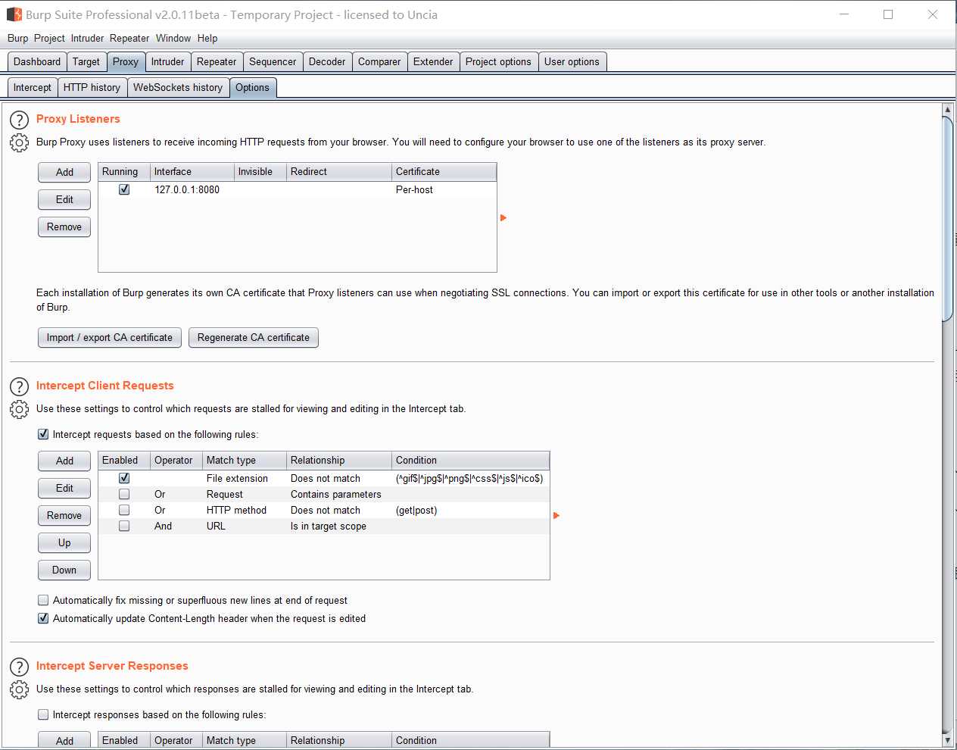Open Intercept Client Requests gear menu
Screen dimensions: 957x750
tap(19, 409)
